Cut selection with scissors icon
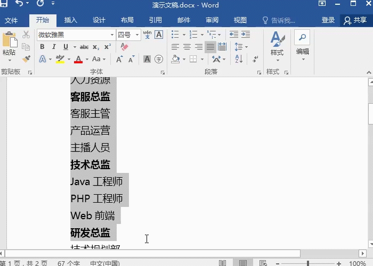 [26, 35]
